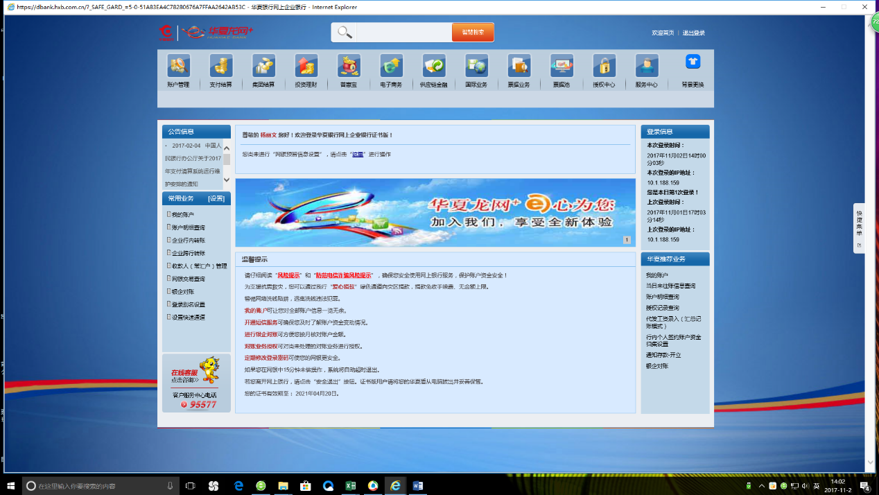This screenshot has width=879, height=495.
Task: Open Microsoft Edge from the taskbar
Action: pos(238,486)
